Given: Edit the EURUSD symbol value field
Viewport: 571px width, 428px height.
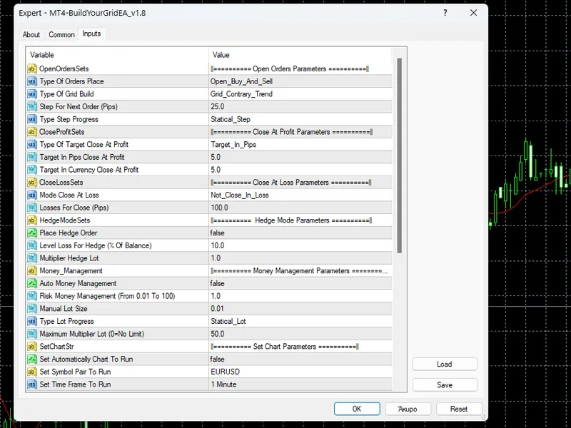Looking at the screenshot, I should pyautogui.click(x=300, y=372).
